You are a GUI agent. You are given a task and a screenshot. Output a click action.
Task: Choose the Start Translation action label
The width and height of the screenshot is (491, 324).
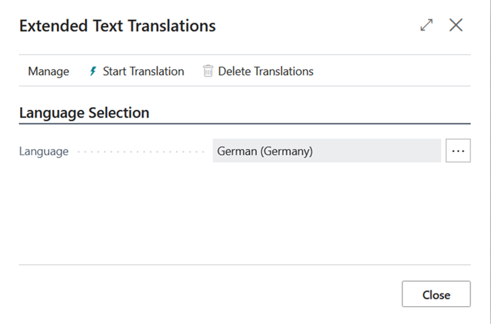click(x=143, y=71)
